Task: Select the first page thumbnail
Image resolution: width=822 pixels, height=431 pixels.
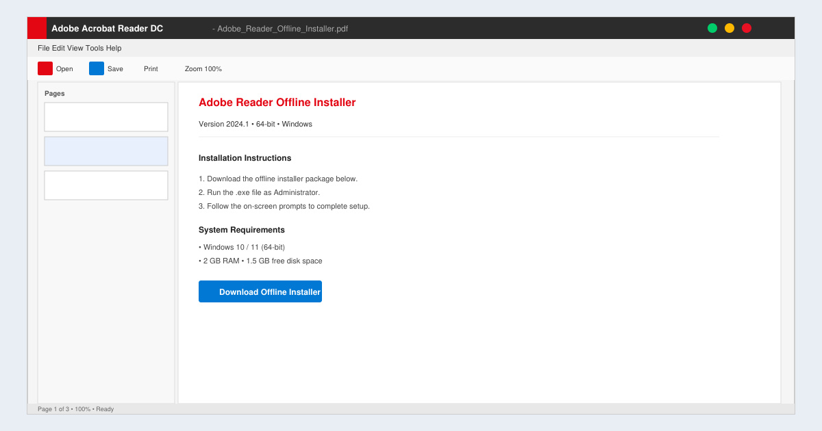Action: pos(106,117)
